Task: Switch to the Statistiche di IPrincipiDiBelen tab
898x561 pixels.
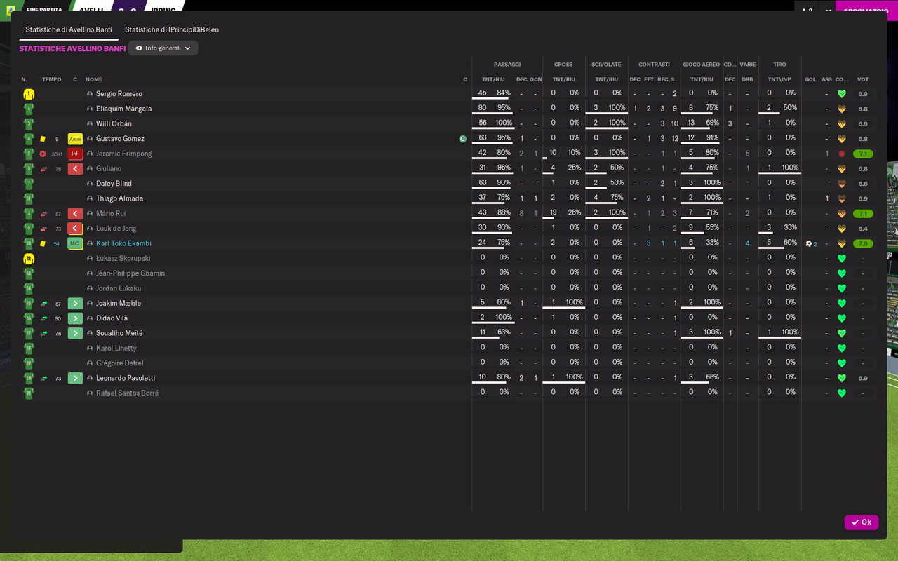Action: point(172,29)
